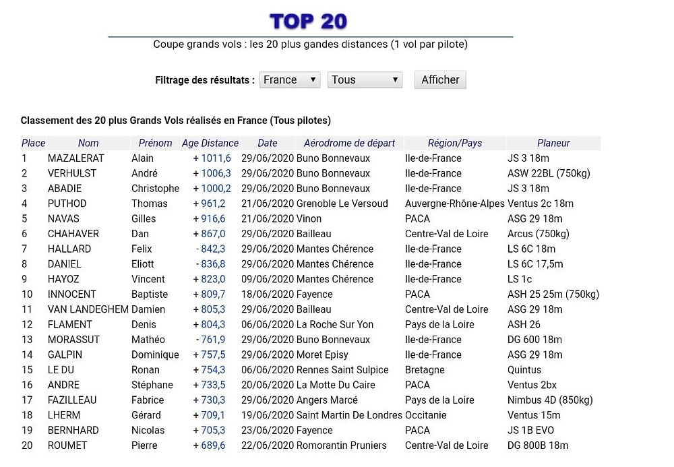Select the Région/Pays column header
The width and height of the screenshot is (674, 467).
(455, 143)
